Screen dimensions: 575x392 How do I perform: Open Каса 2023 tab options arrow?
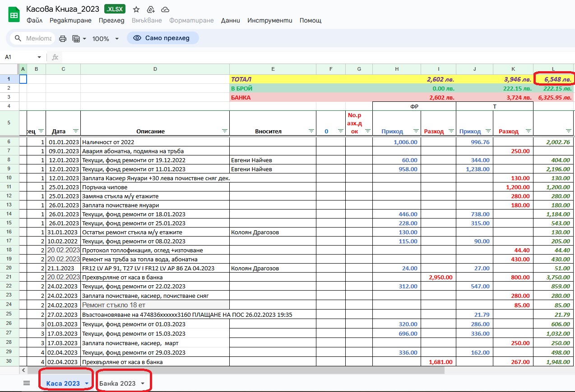[x=86, y=383]
